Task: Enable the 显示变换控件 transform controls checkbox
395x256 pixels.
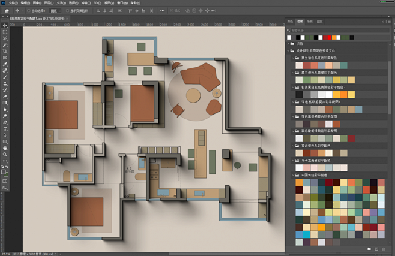Action: 67,11
